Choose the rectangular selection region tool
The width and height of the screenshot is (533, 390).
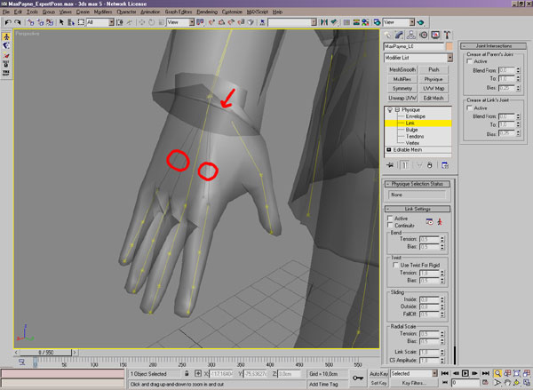(81, 22)
